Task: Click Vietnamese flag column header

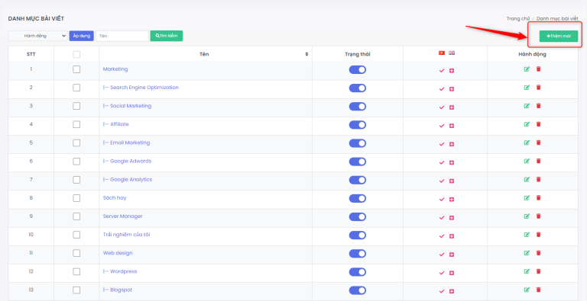Action: pyautogui.click(x=442, y=53)
